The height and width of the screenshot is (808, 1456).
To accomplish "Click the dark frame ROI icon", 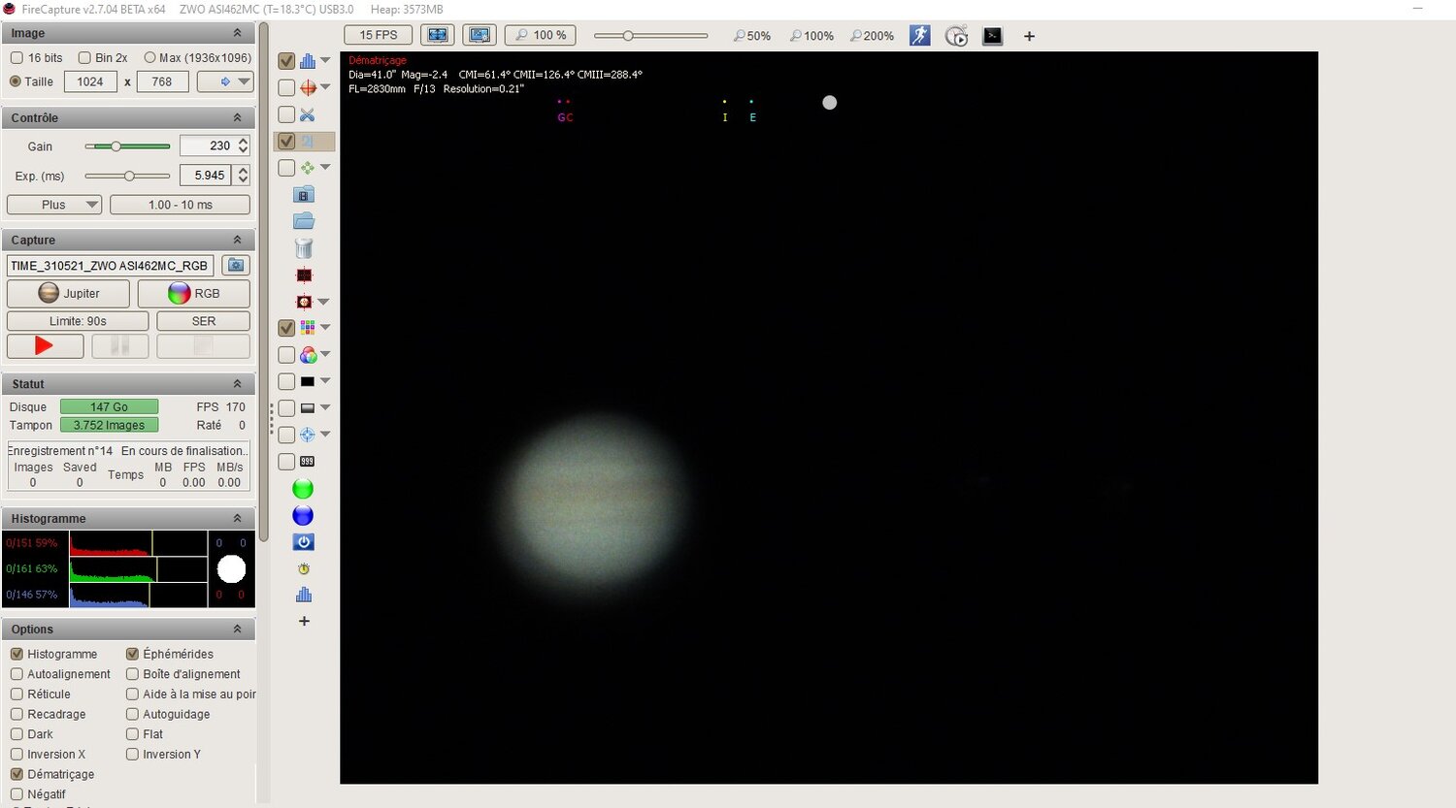I will click(x=304, y=275).
